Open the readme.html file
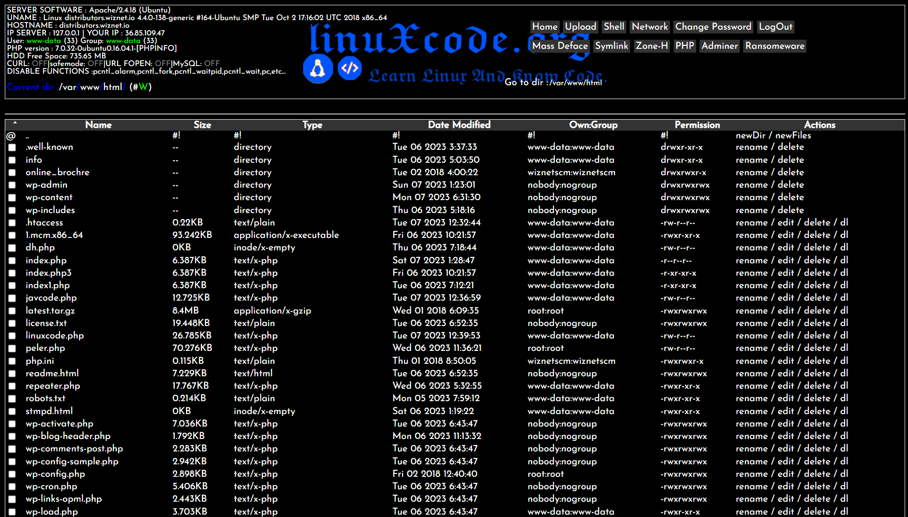This screenshot has width=908, height=517. [x=52, y=373]
